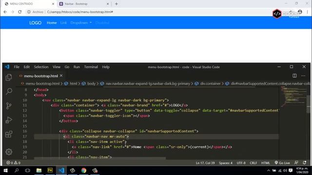The width and height of the screenshot is (312, 175).
Task: Open File Explorer from taskbar
Action: [39, 171]
